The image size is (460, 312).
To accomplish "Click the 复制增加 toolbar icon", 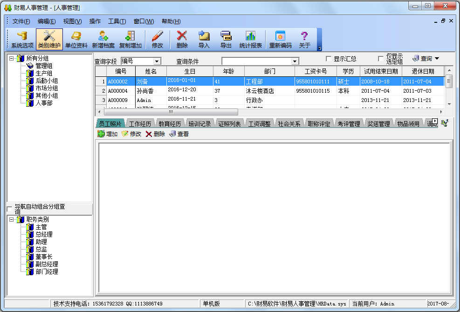I will [130, 40].
